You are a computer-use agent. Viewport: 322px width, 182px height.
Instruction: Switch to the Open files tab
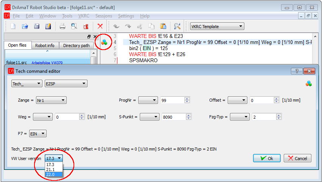[x=17, y=45]
